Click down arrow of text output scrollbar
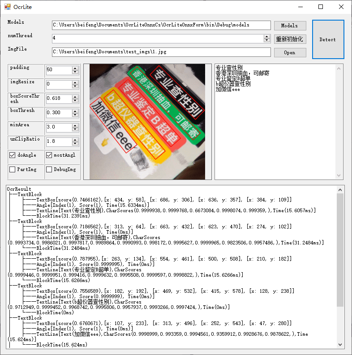Screen dimensions: 352x355 [339, 175]
